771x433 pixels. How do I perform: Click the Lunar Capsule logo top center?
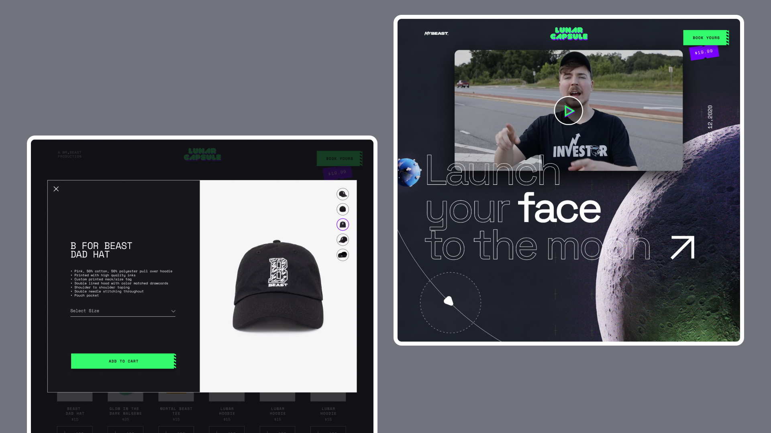[569, 33]
